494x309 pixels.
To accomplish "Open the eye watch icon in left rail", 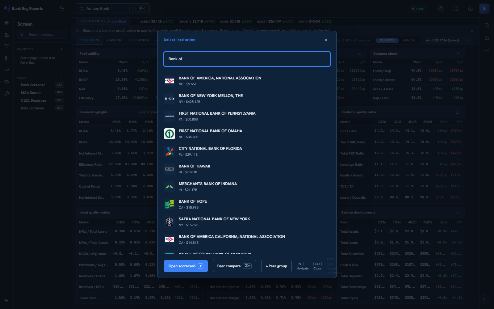I will pyautogui.click(x=6, y=82).
